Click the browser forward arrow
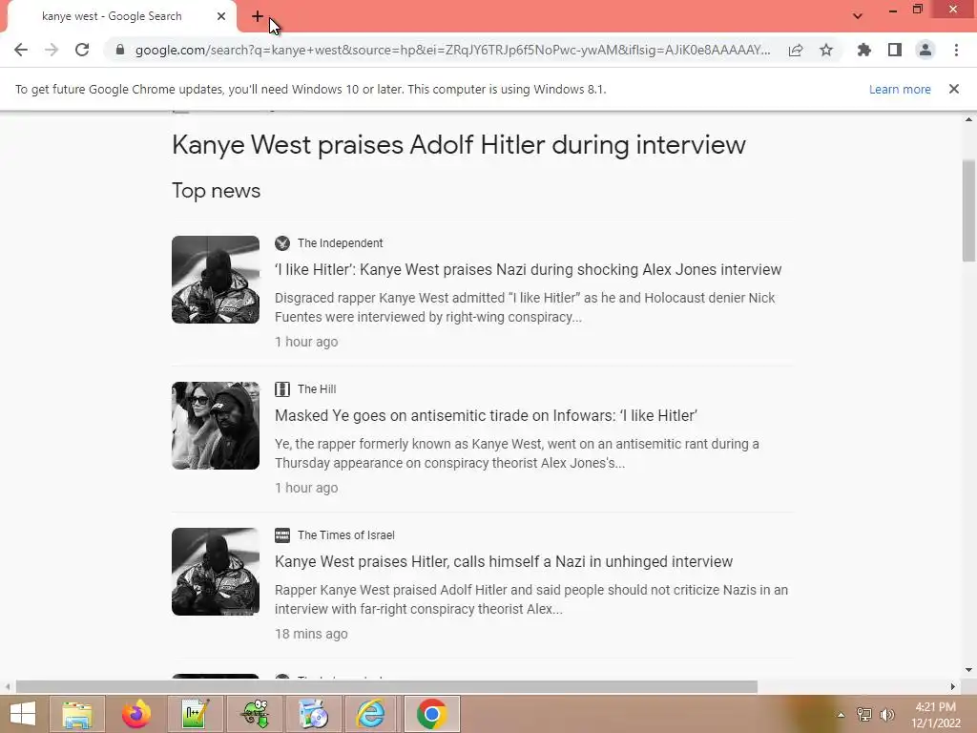 pyautogui.click(x=52, y=50)
